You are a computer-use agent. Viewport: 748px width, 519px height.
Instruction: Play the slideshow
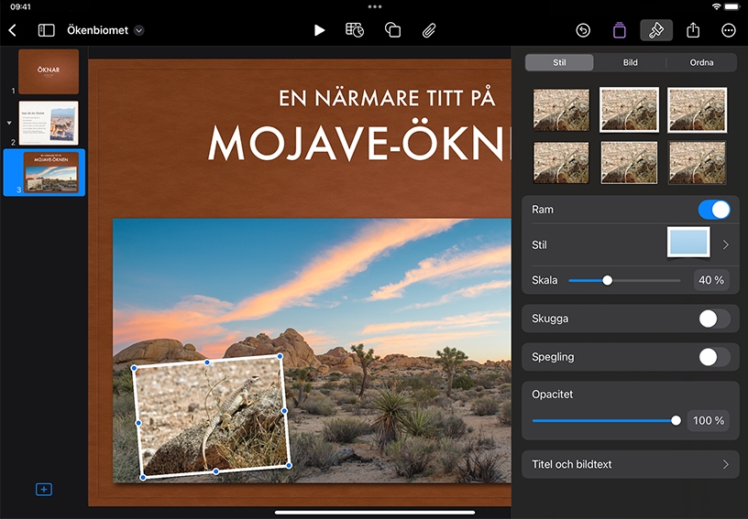pyautogui.click(x=319, y=30)
